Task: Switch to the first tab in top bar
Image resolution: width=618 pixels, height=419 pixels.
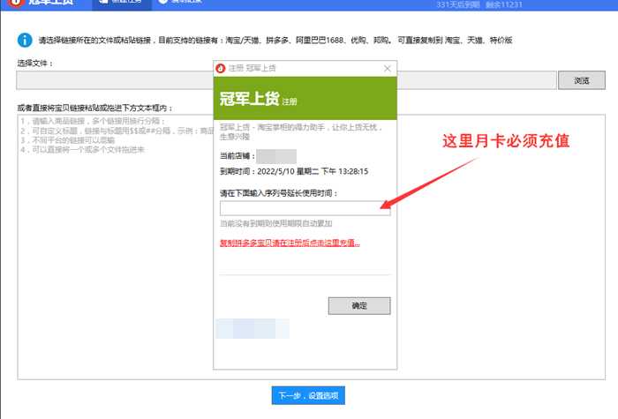Action: pyautogui.click(x=122, y=4)
